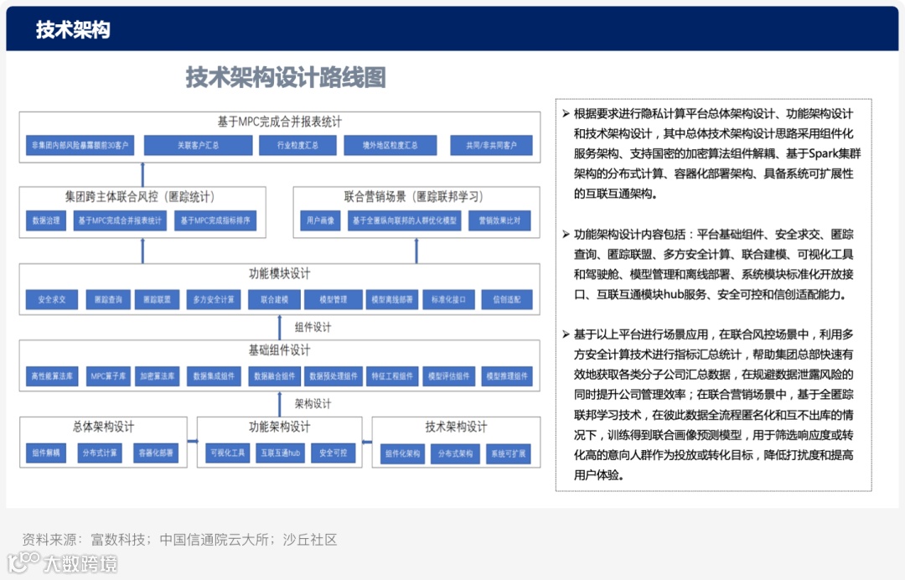Select the 安全求交 module box
905x580 pixels.
[52, 299]
